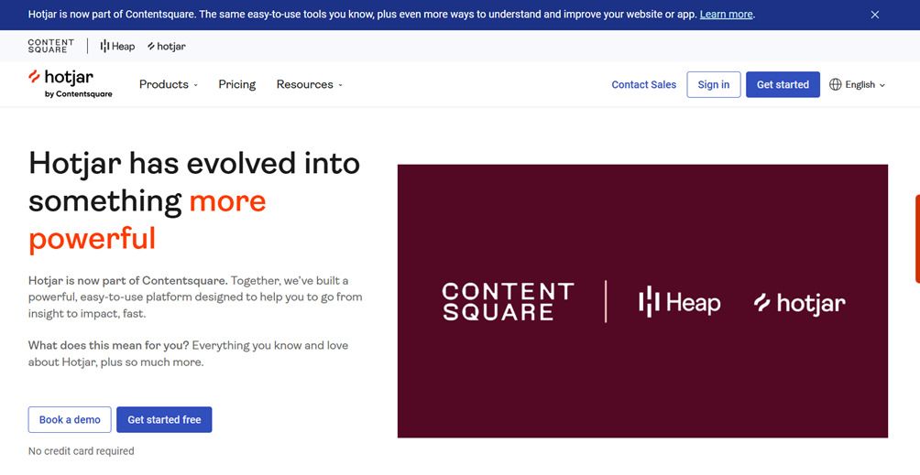Viewport: 920px width, 475px height.
Task: Click the Sign in button
Action: (713, 84)
